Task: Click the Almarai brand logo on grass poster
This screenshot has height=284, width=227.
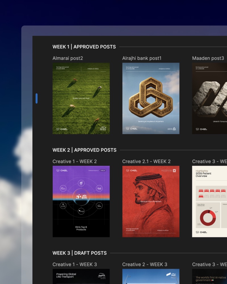Action: (x=103, y=128)
